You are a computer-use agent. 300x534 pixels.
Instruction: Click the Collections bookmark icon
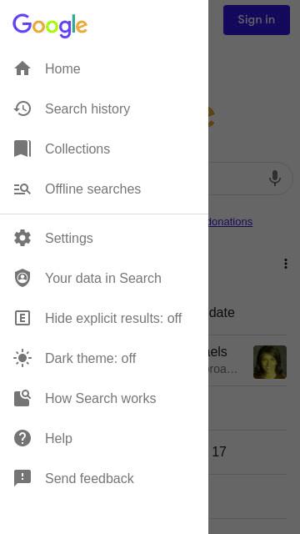point(22,149)
